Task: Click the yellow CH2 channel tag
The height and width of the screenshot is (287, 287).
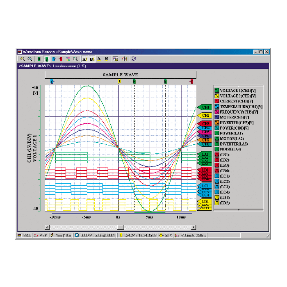Action: [x=205, y=116]
